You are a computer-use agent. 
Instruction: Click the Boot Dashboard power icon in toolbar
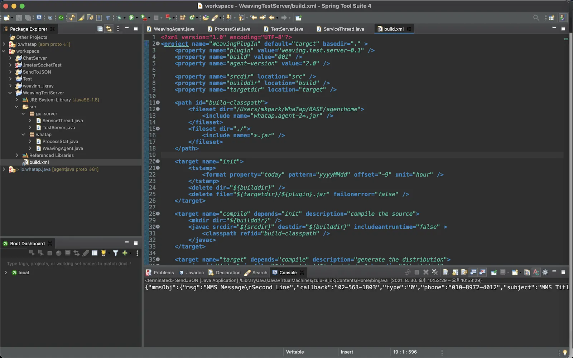pos(61,18)
